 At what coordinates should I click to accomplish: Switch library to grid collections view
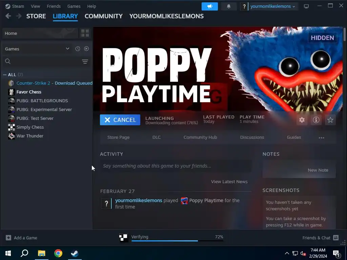[85, 33]
